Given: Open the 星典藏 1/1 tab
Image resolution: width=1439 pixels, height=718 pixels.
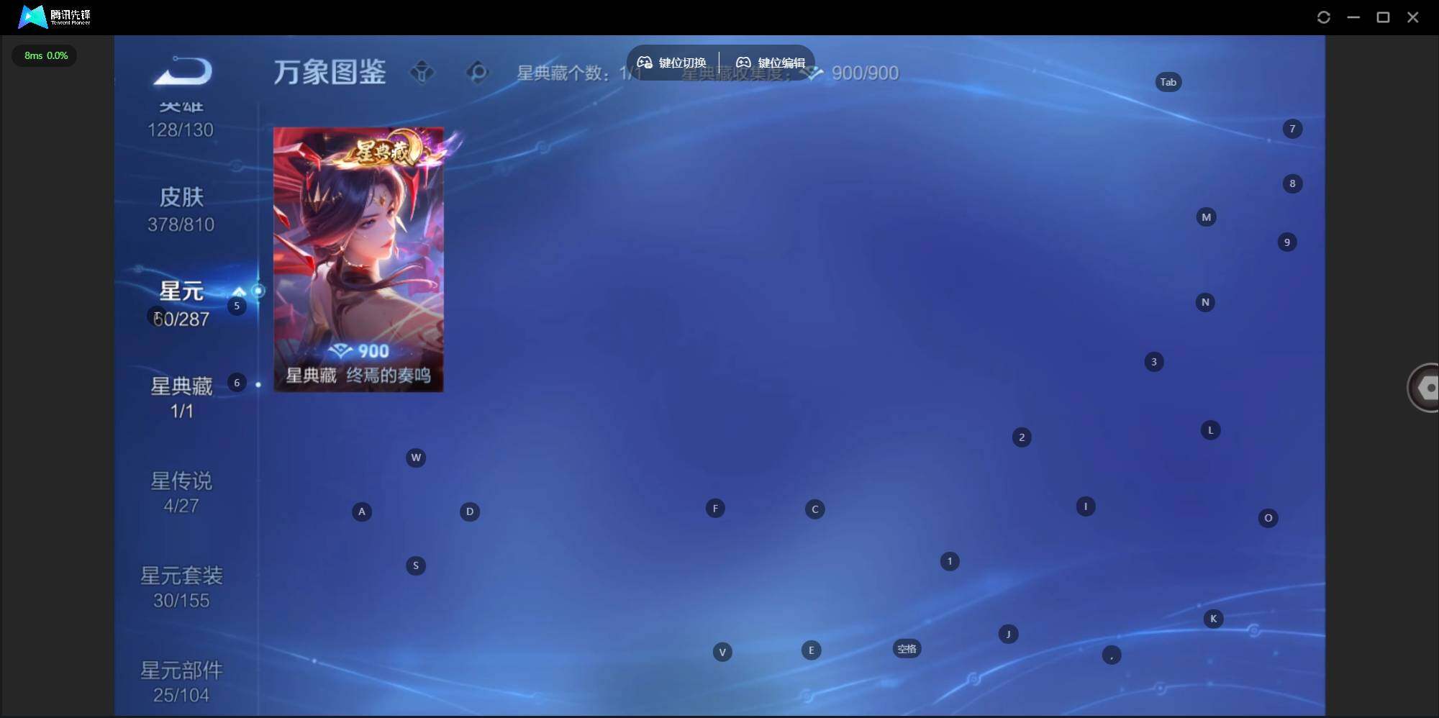Looking at the screenshot, I should tap(181, 397).
